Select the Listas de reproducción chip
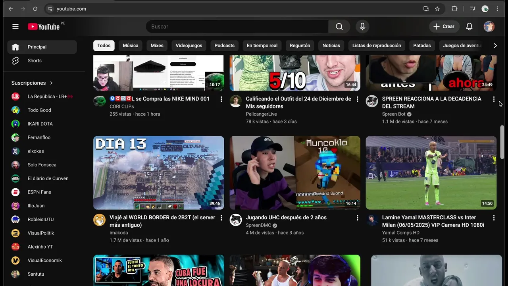This screenshot has width=508, height=286. point(377,46)
